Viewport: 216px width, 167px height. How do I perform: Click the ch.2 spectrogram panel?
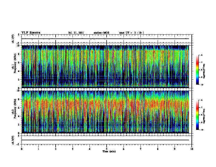pyautogui.click(x=105, y=112)
